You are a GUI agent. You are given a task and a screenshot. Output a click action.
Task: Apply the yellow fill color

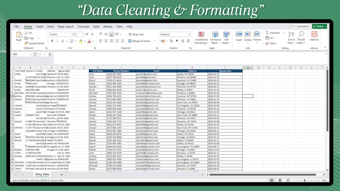[x=80, y=41]
